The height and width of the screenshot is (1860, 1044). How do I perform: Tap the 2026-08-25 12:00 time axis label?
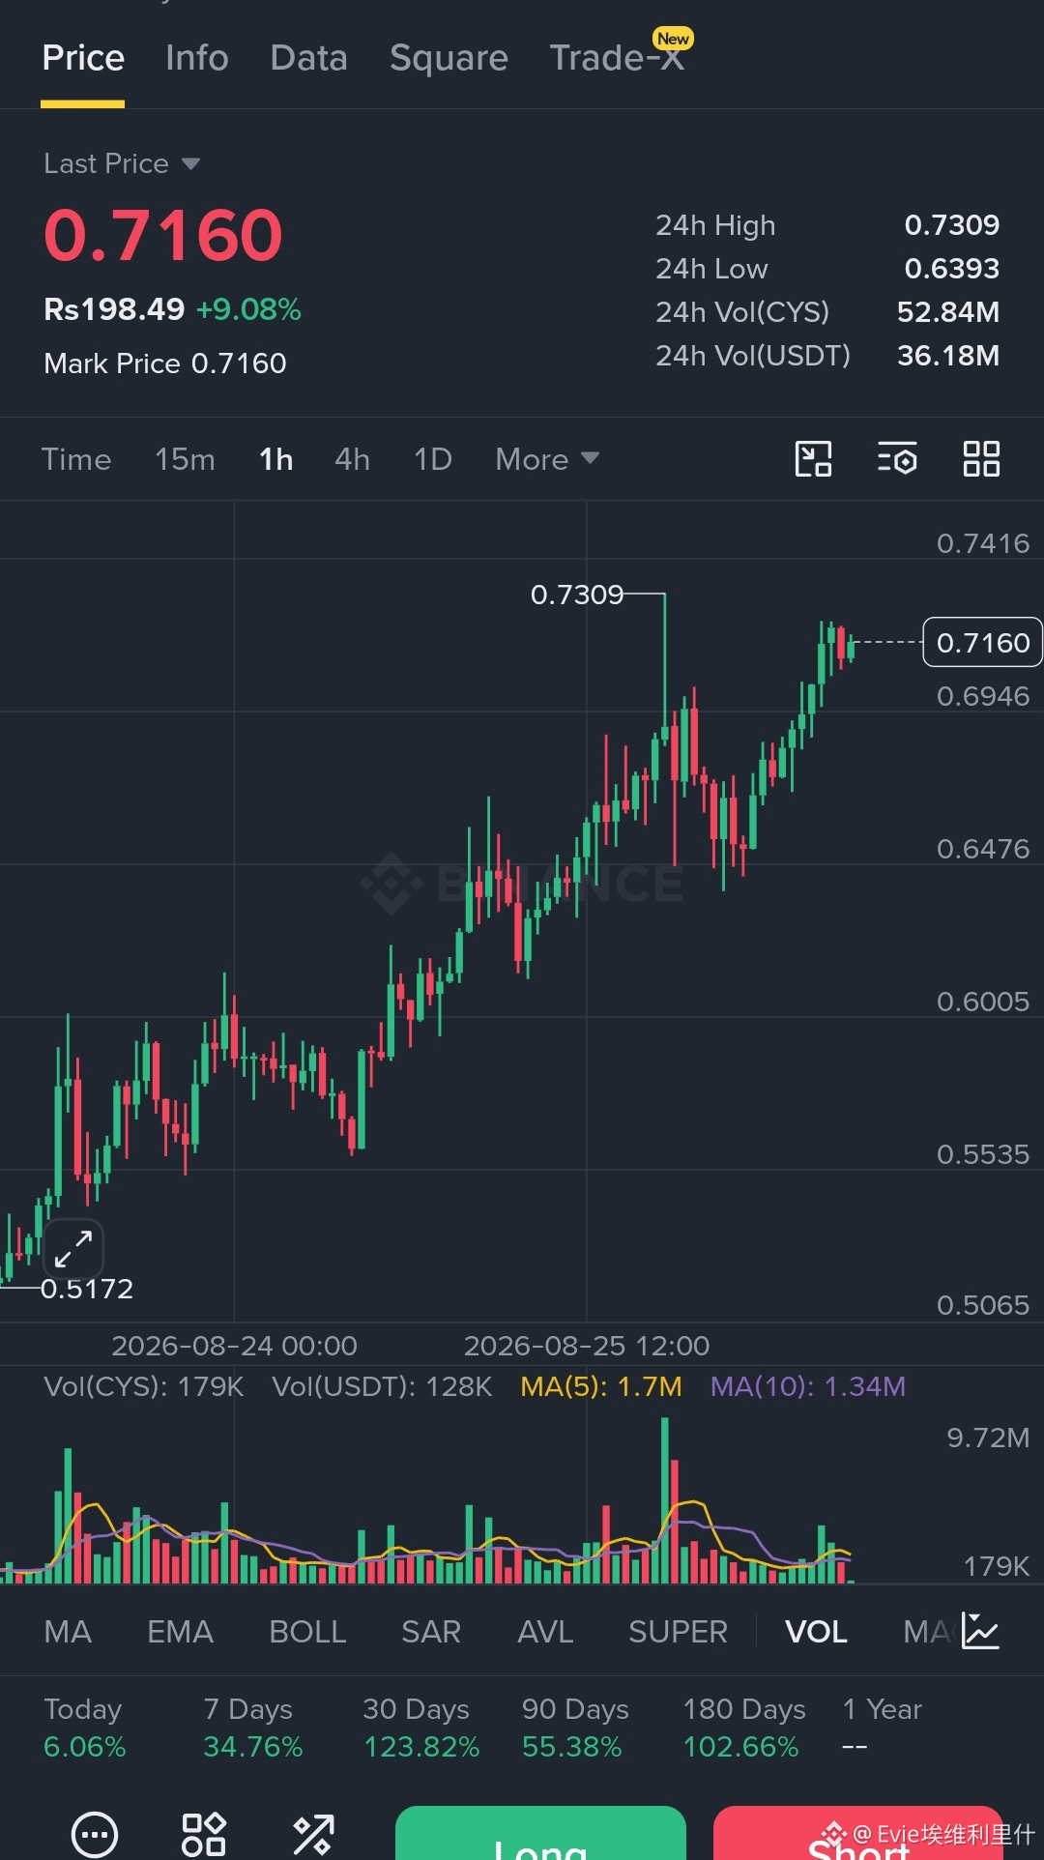(x=587, y=1346)
